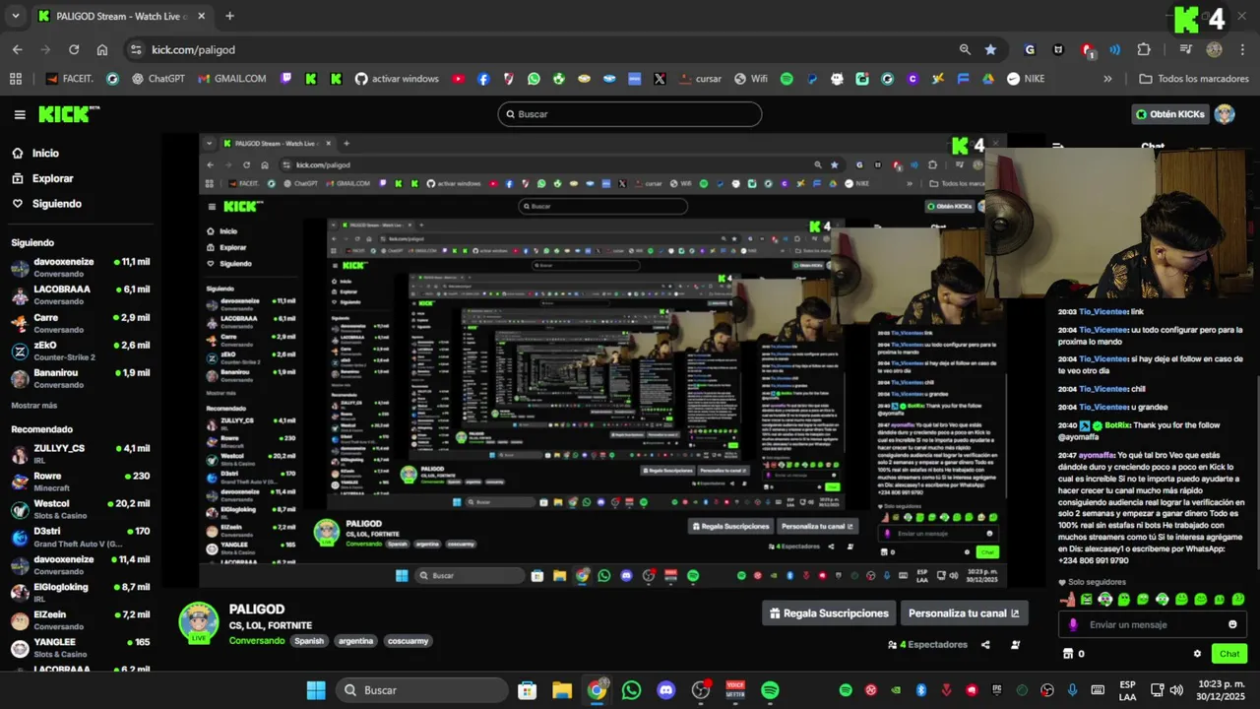This screenshot has width=1260, height=709.
Task: Open ElGlogloking IRL channel
Action: coord(80,592)
